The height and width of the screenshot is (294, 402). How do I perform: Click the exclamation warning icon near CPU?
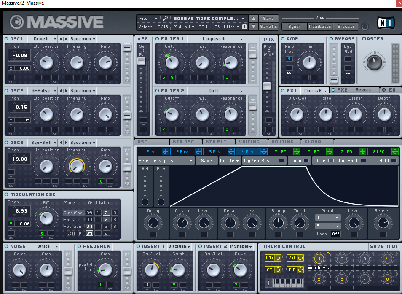tap(244, 27)
